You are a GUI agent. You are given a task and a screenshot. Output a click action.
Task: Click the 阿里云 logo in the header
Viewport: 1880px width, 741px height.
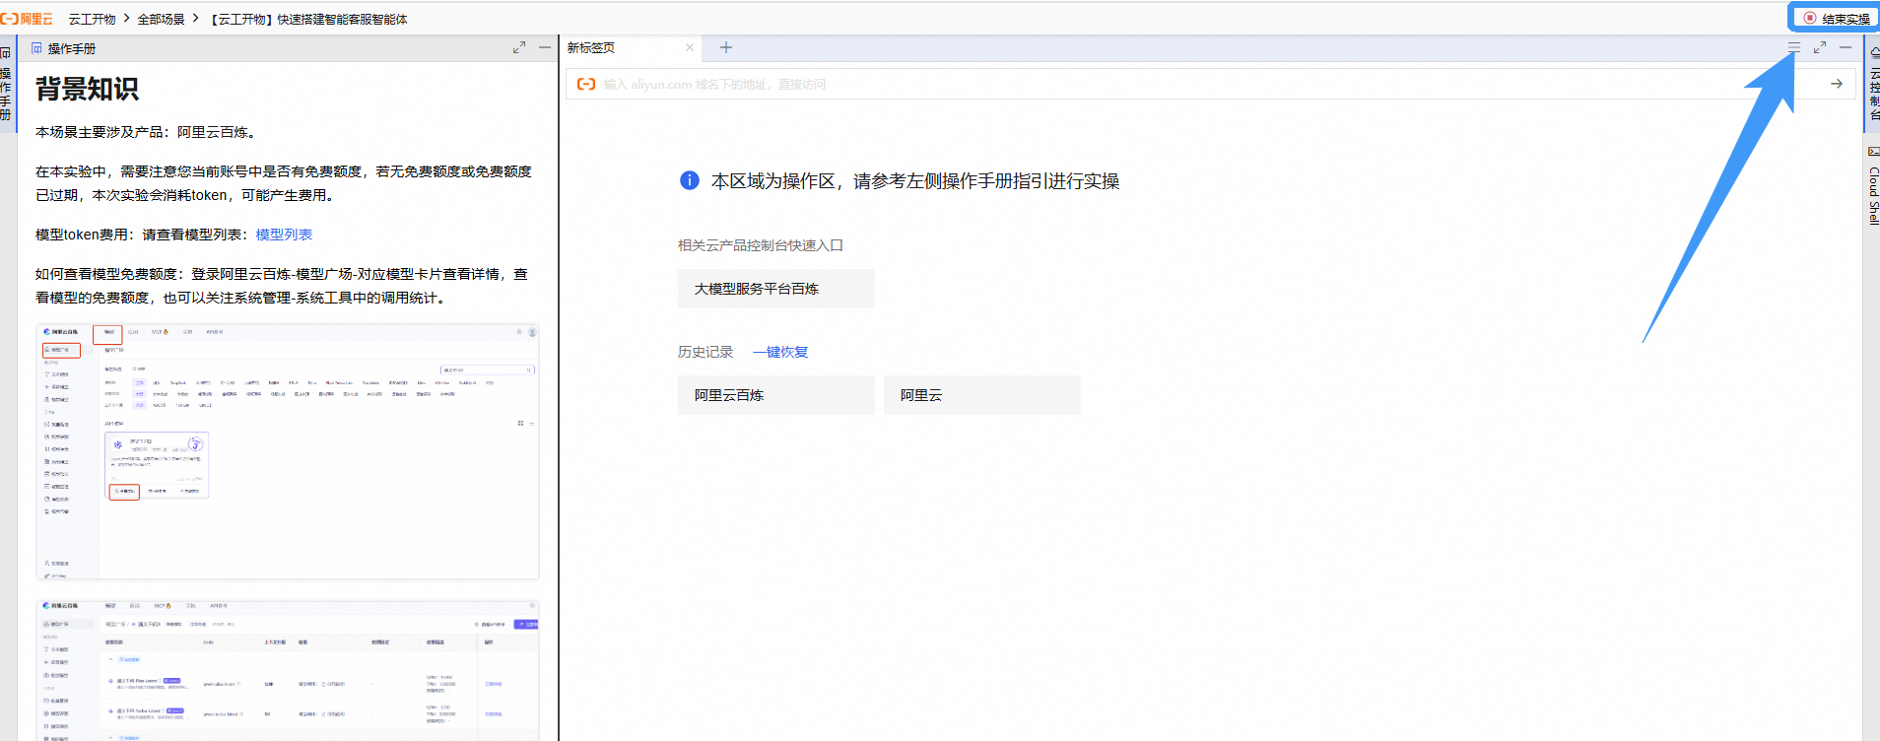(x=27, y=19)
